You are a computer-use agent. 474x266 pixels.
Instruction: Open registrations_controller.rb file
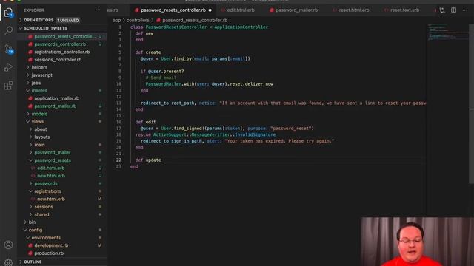coord(62,52)
